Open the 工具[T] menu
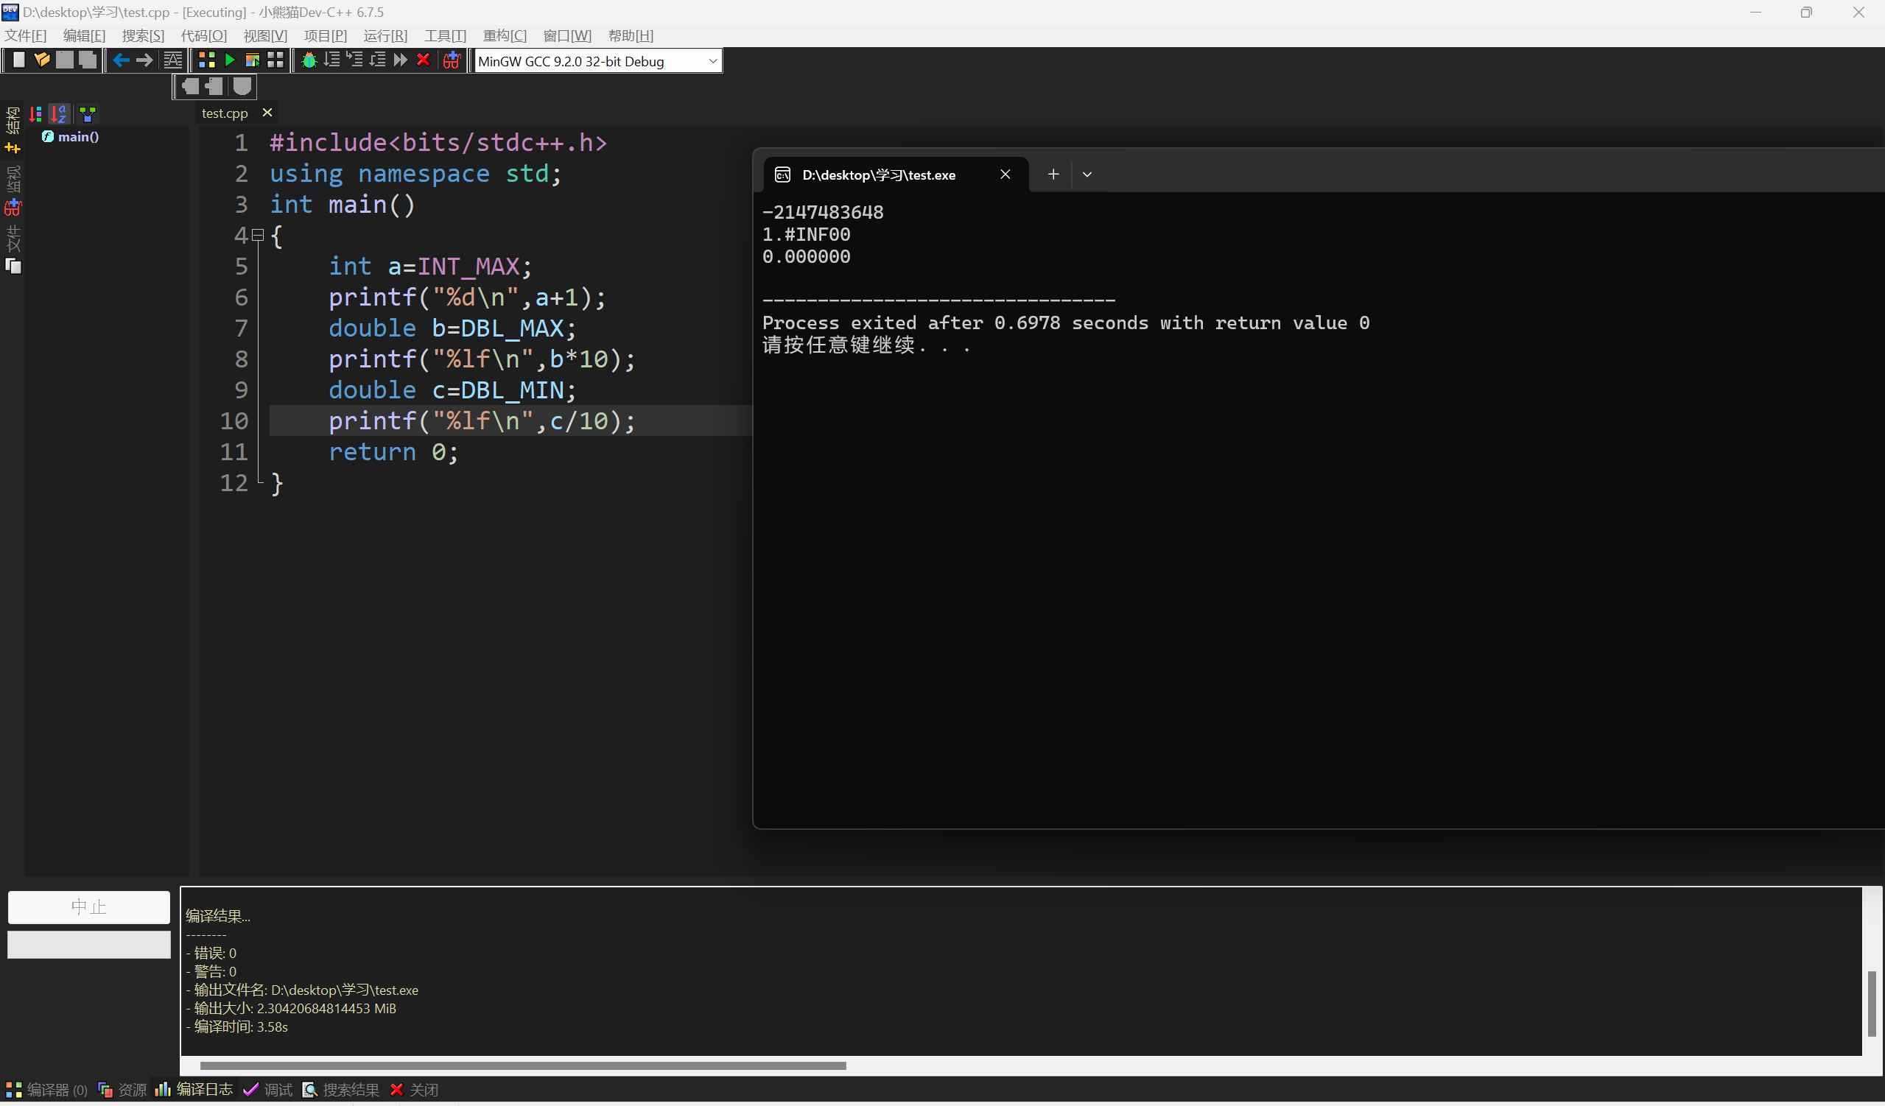This screenshot has height=1106, width=1885. pos(445,36)
